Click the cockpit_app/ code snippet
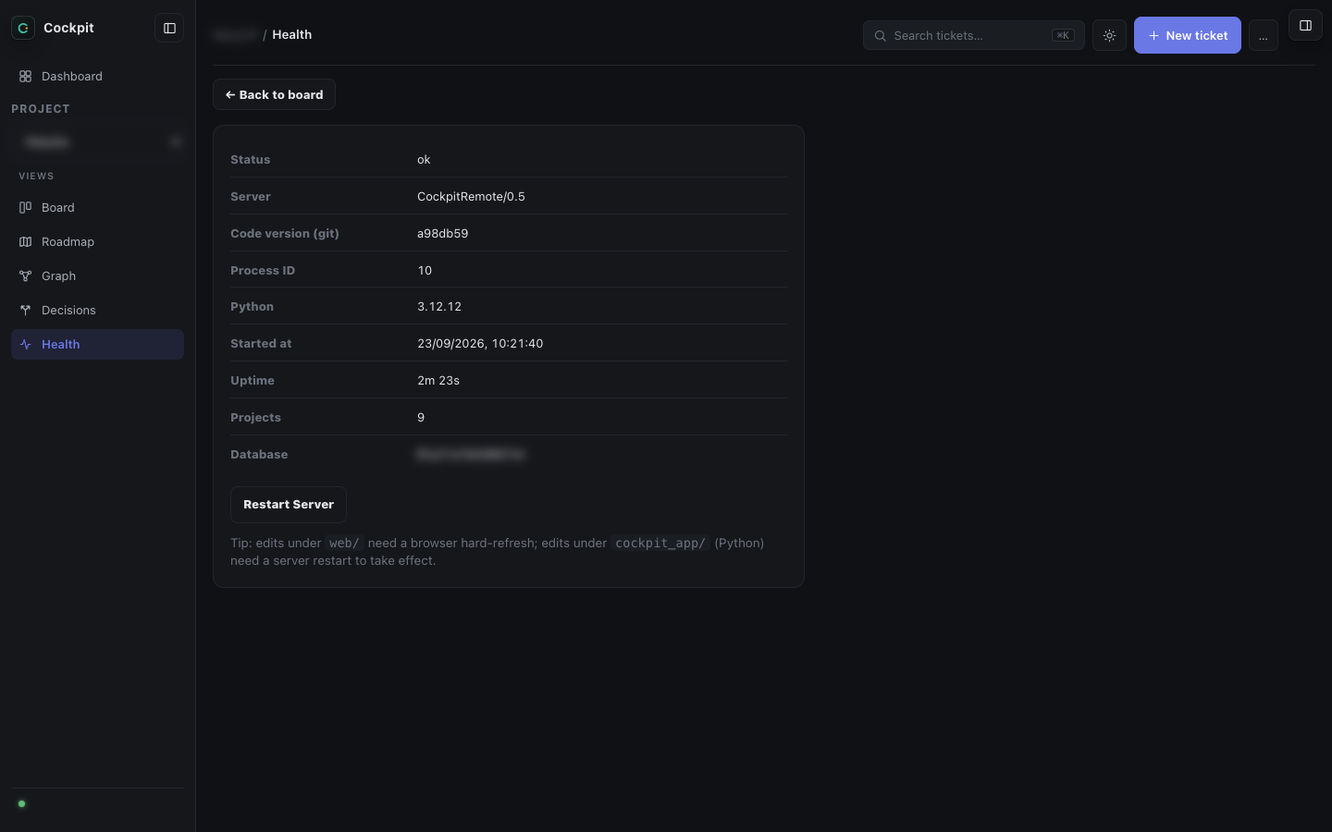This screenshot has height=832, width=1332. [x=660, y=543]
